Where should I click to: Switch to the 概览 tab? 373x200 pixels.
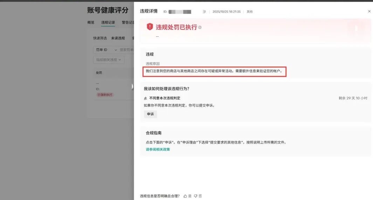(91, 22)
